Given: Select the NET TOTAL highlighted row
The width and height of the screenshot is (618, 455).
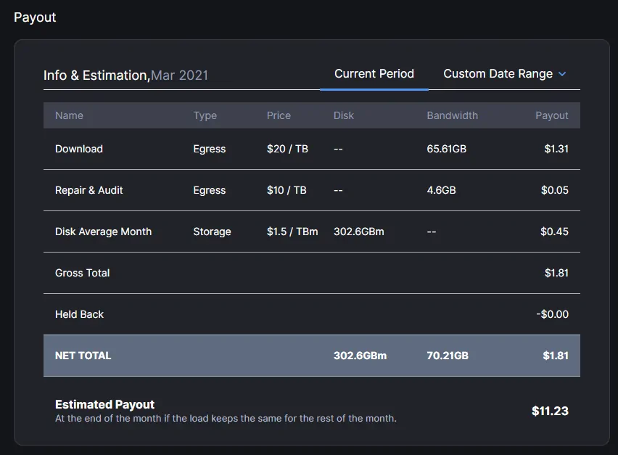Looking at the screenshot, I should [x=312, y=356].
